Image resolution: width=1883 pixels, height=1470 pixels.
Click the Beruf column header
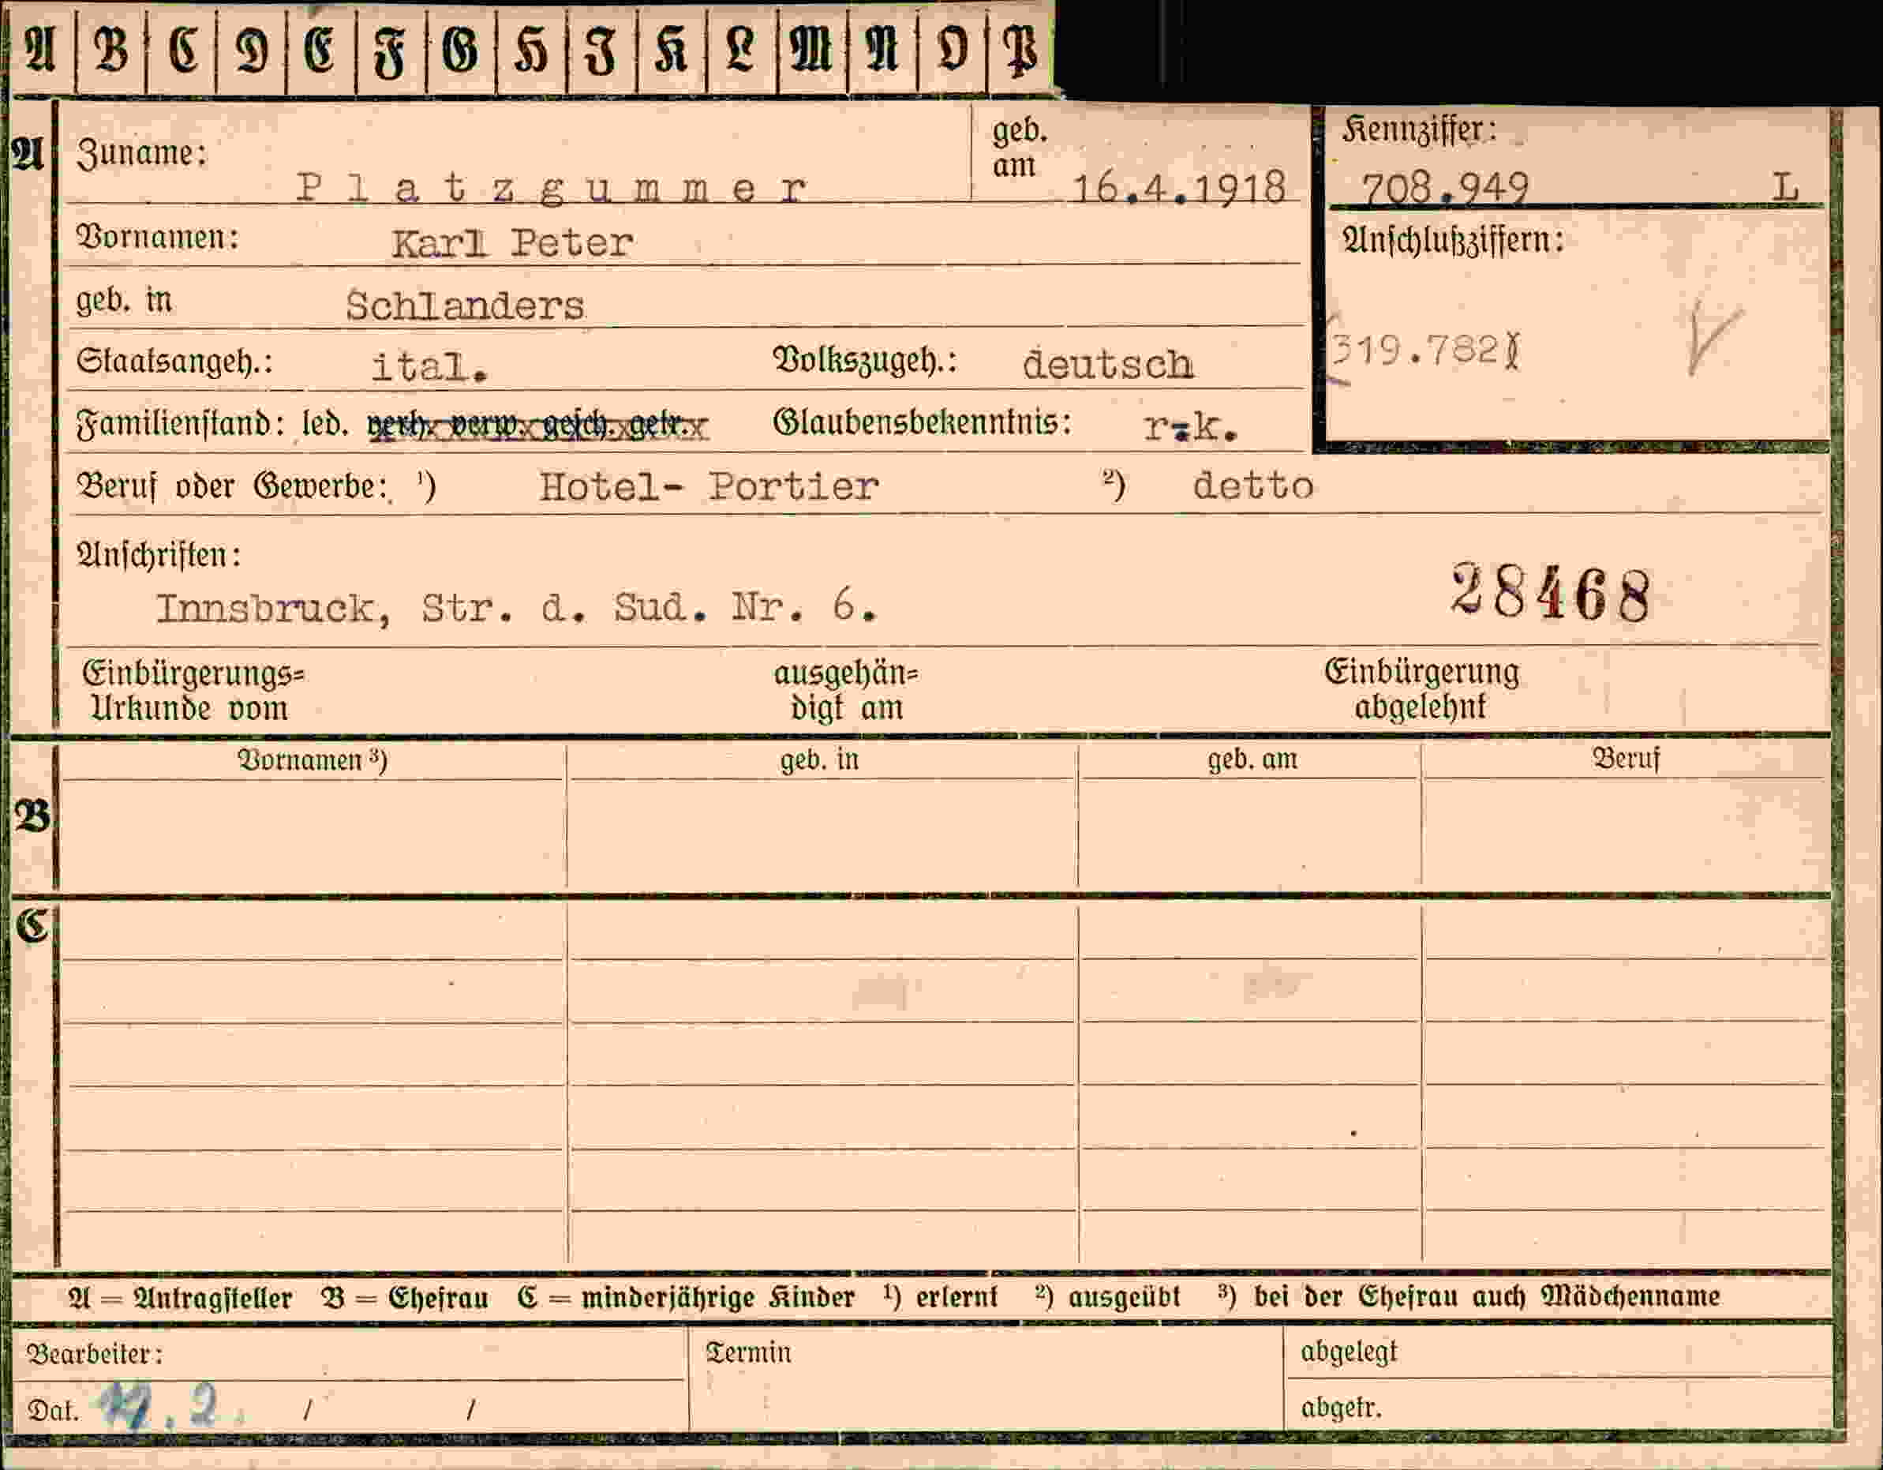(1625, 759)
